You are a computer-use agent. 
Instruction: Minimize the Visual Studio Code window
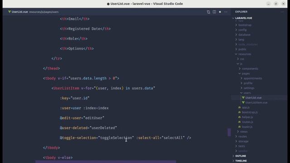[268, 4]
